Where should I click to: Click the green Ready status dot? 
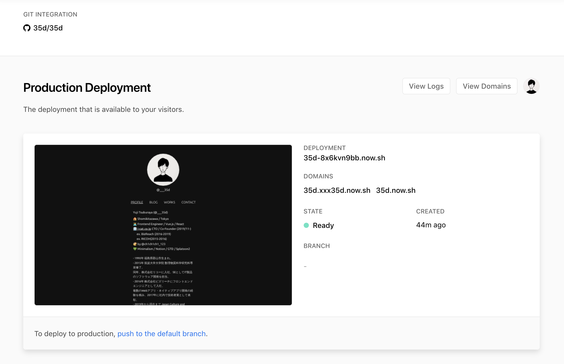point(306,225)
